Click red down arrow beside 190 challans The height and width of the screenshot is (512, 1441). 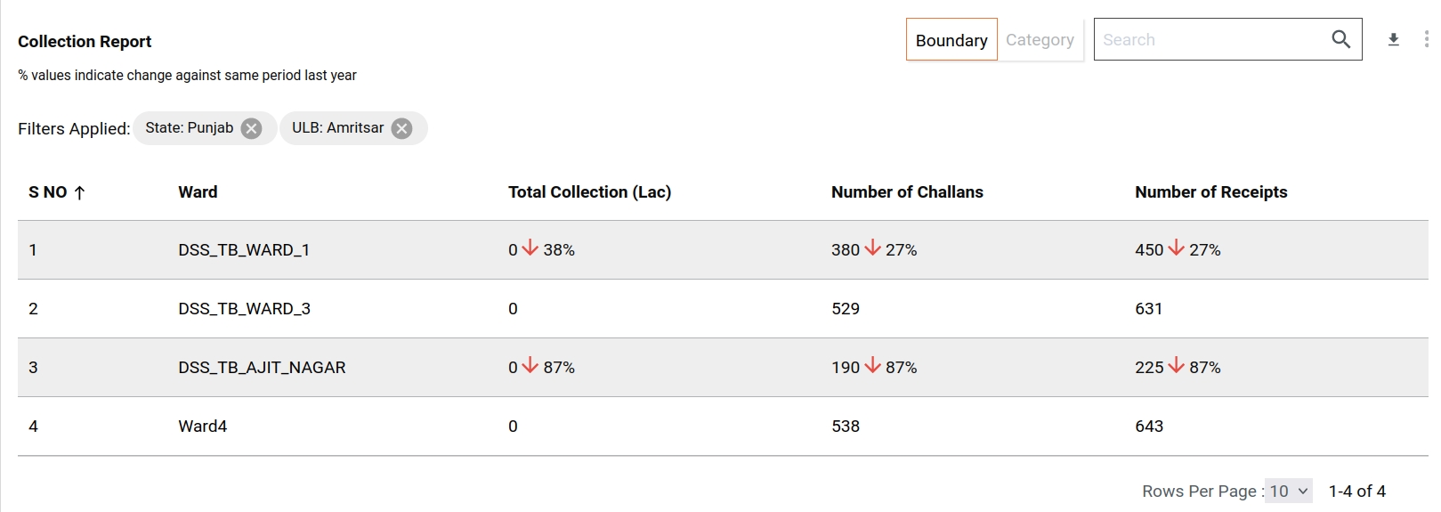[x=872, y=366]
